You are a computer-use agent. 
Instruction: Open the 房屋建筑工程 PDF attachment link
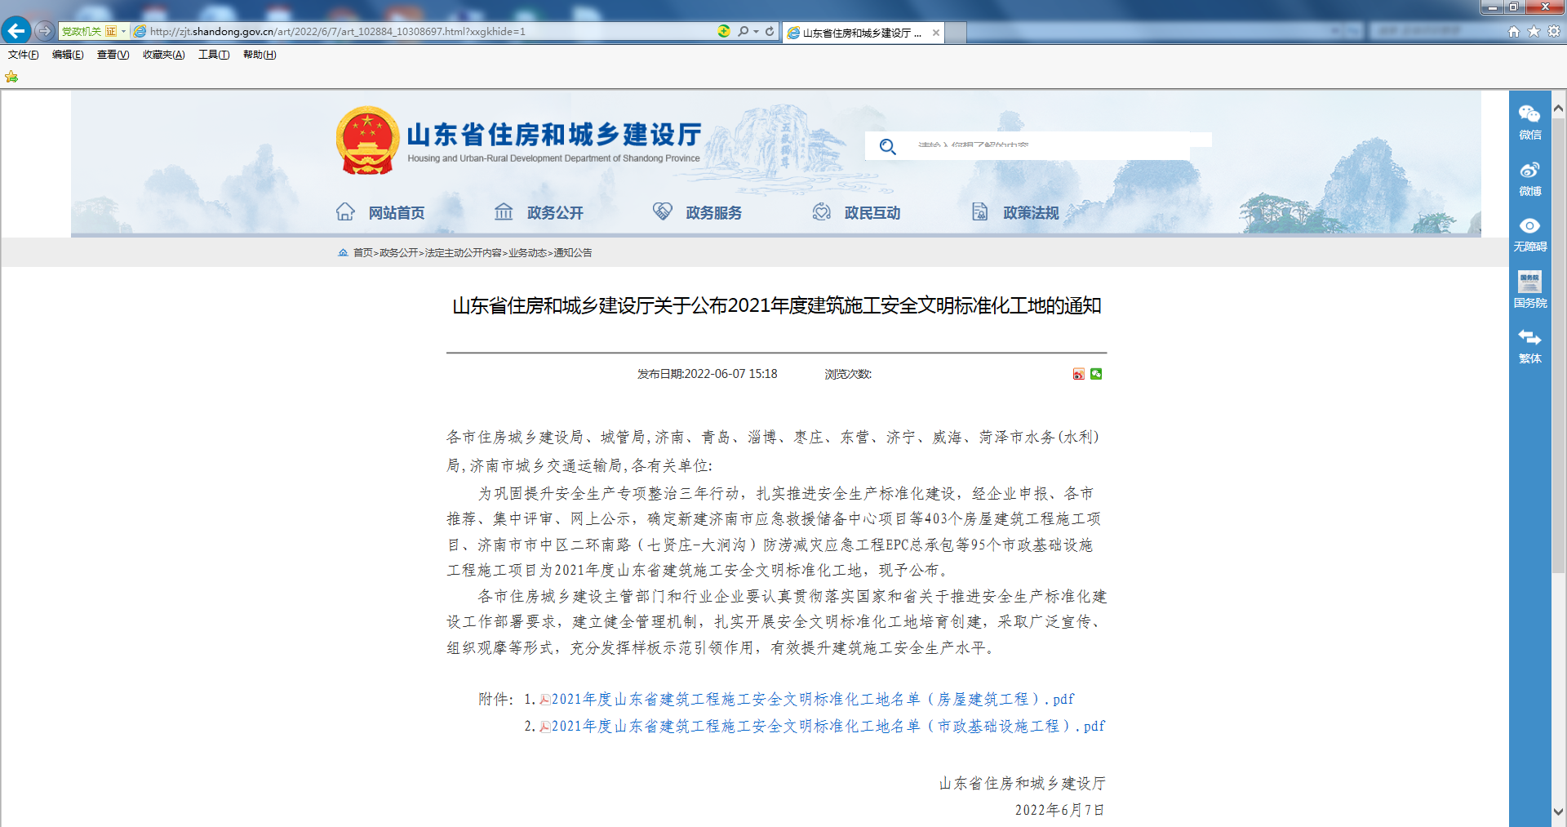tap(812, 700)
